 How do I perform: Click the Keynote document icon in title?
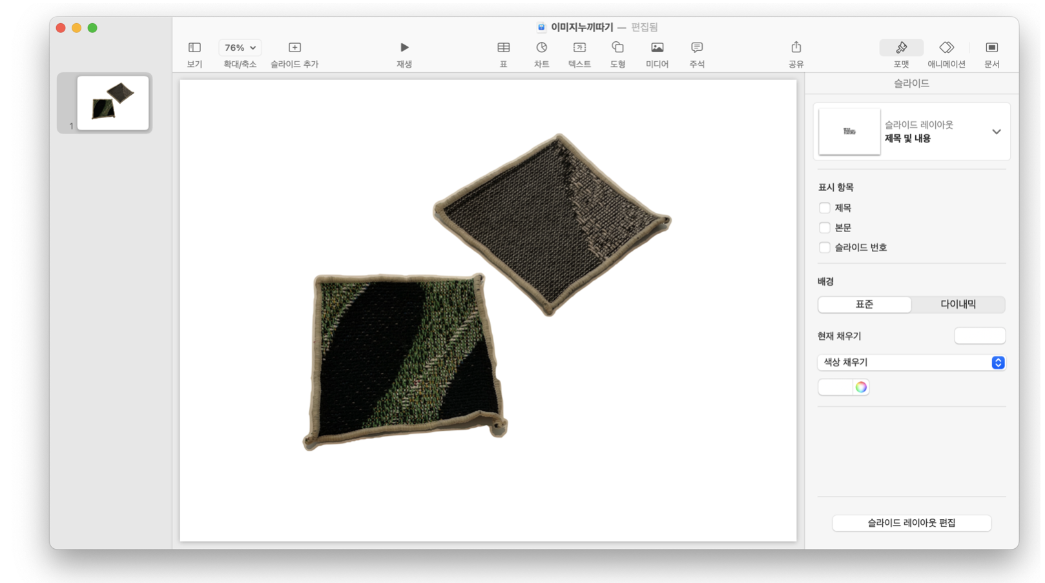click(541, 27)
